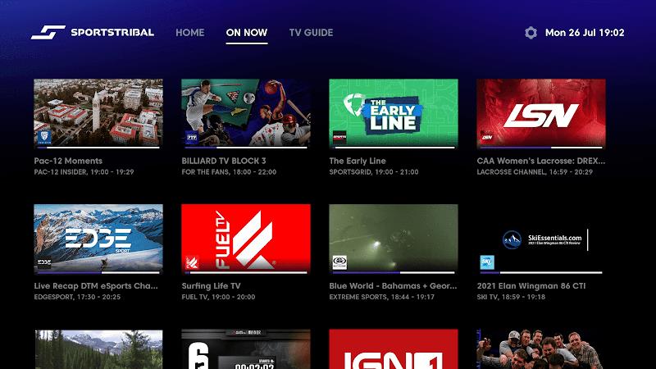This screenshot has height=369, width=656.
Task: Click the LSN channel badge icon
Action: click(x=487, y=137)
